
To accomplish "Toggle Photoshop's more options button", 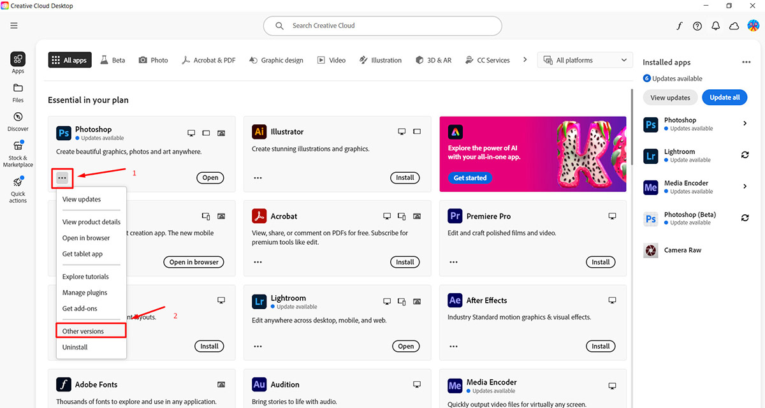I will pos(62,178).
